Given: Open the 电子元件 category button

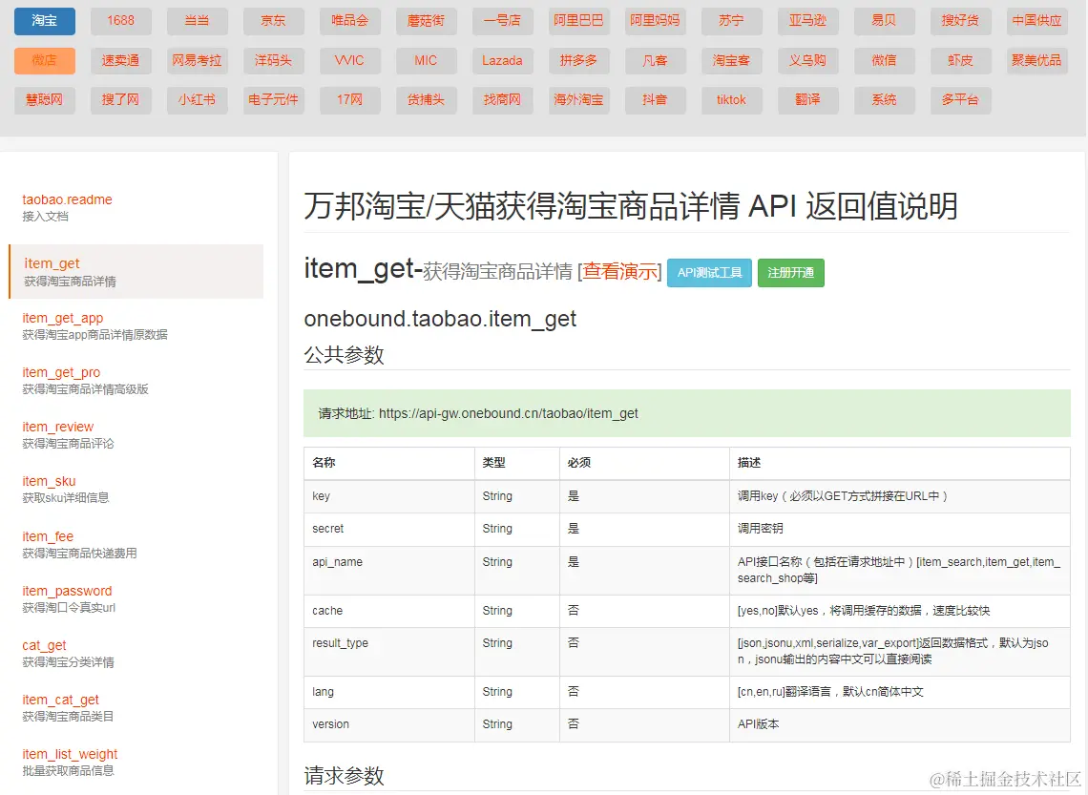Looking at the screenshot, I should coord(273,100).
